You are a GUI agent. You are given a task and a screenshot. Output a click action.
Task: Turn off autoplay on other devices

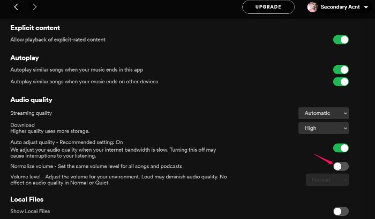point(341,82)
